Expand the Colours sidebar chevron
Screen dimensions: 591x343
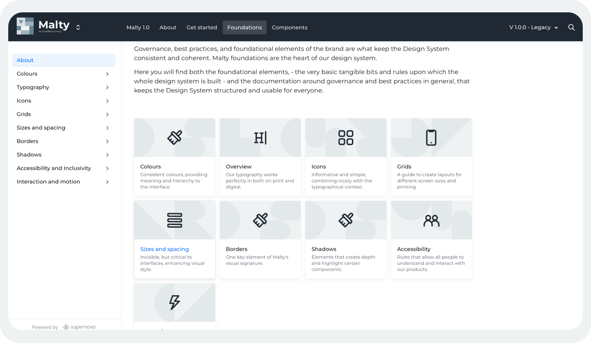107,74
